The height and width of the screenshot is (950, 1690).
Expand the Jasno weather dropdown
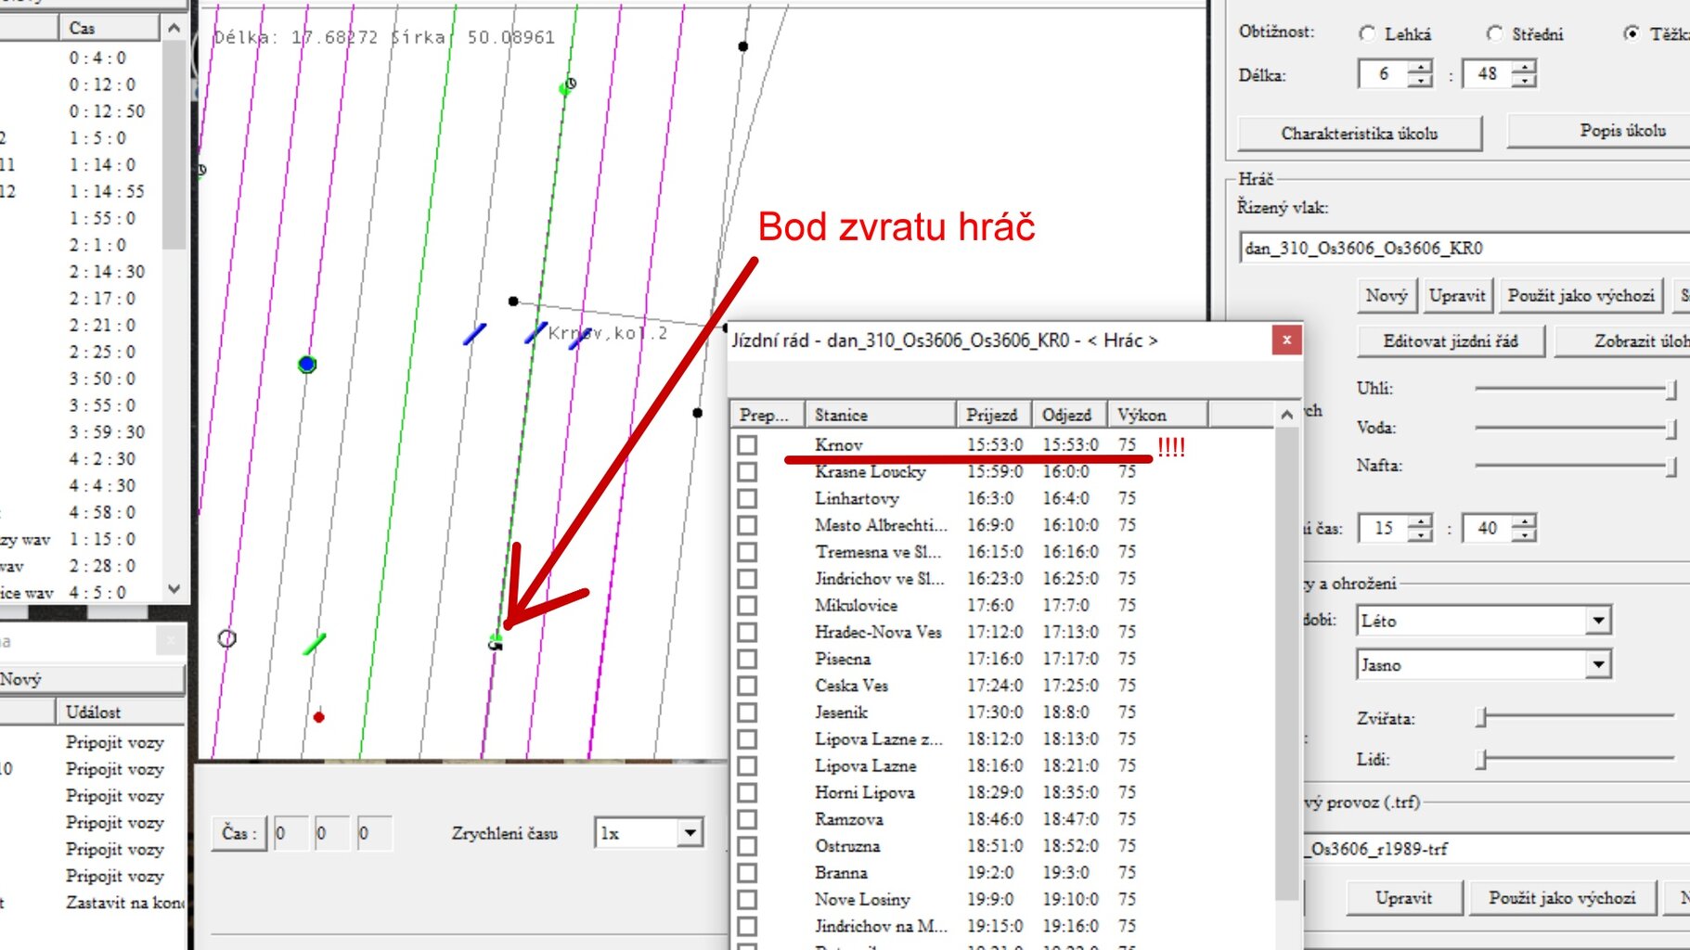pos(1597,664)
